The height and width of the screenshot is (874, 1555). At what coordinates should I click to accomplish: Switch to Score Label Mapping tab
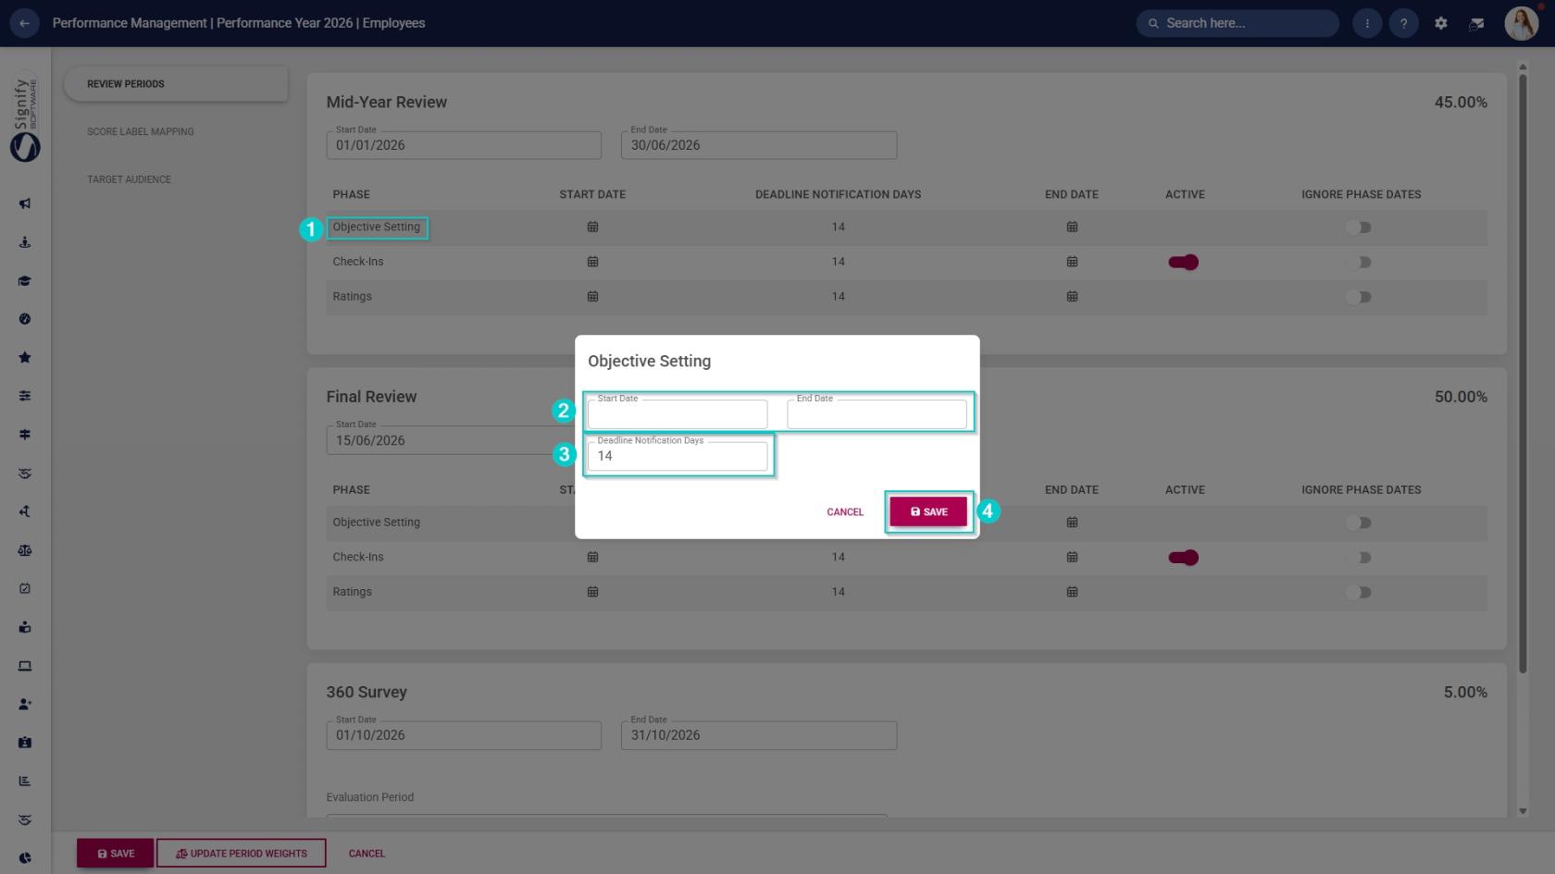click(x=141, y=131)
